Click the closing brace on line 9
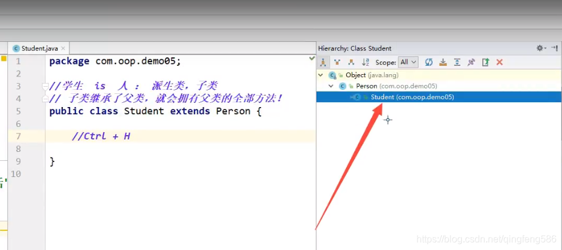Screen dimensions: 562x250 (52, 161)
